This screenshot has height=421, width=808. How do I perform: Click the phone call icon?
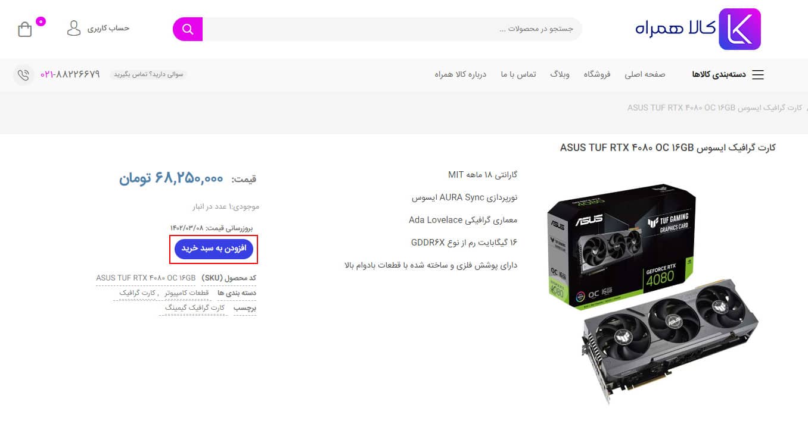tap(23, 75)
